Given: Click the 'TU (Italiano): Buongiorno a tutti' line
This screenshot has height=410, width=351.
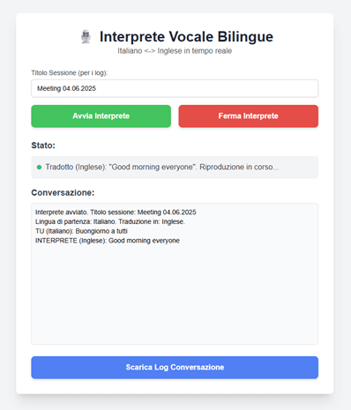Looking at the screenshot, I should (x=81, y=231).
